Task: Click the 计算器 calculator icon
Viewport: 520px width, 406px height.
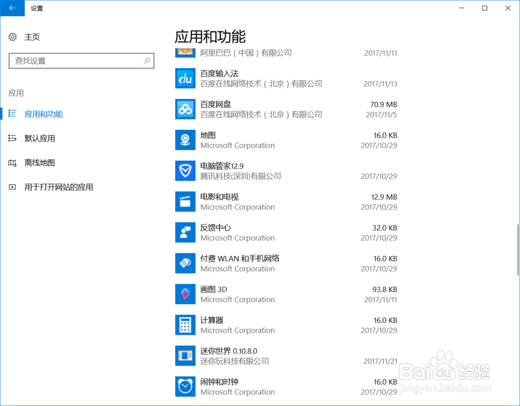Action: tap(185, 325)
